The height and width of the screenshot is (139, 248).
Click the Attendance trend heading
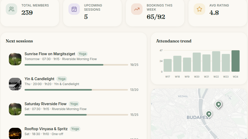[x=174, y=41]
